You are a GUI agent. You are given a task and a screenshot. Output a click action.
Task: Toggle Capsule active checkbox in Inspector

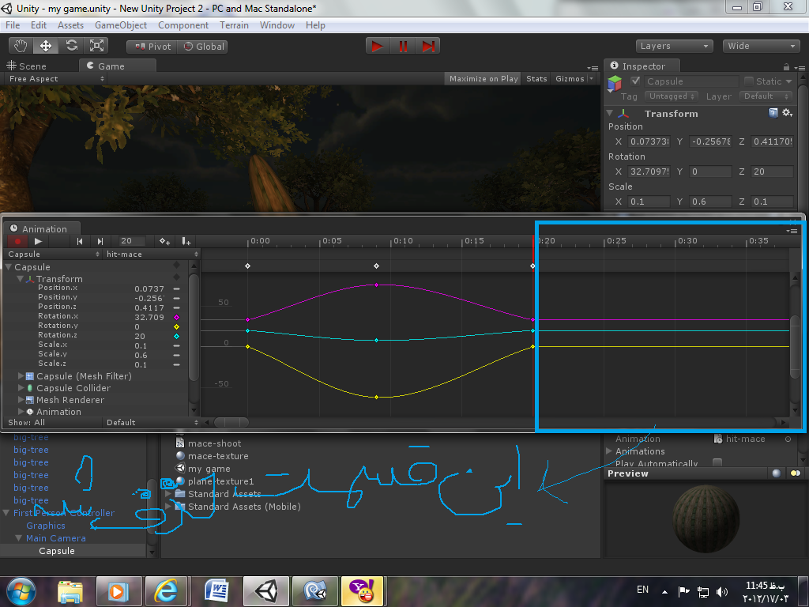(x=636, y=81)
